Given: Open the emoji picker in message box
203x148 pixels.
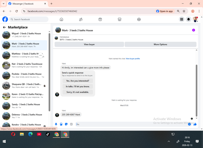Looking at the screenshot, I should tap(189, 124).
